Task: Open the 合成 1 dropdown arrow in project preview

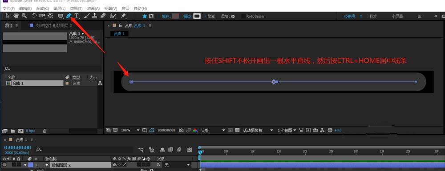Action: (83, 34)
